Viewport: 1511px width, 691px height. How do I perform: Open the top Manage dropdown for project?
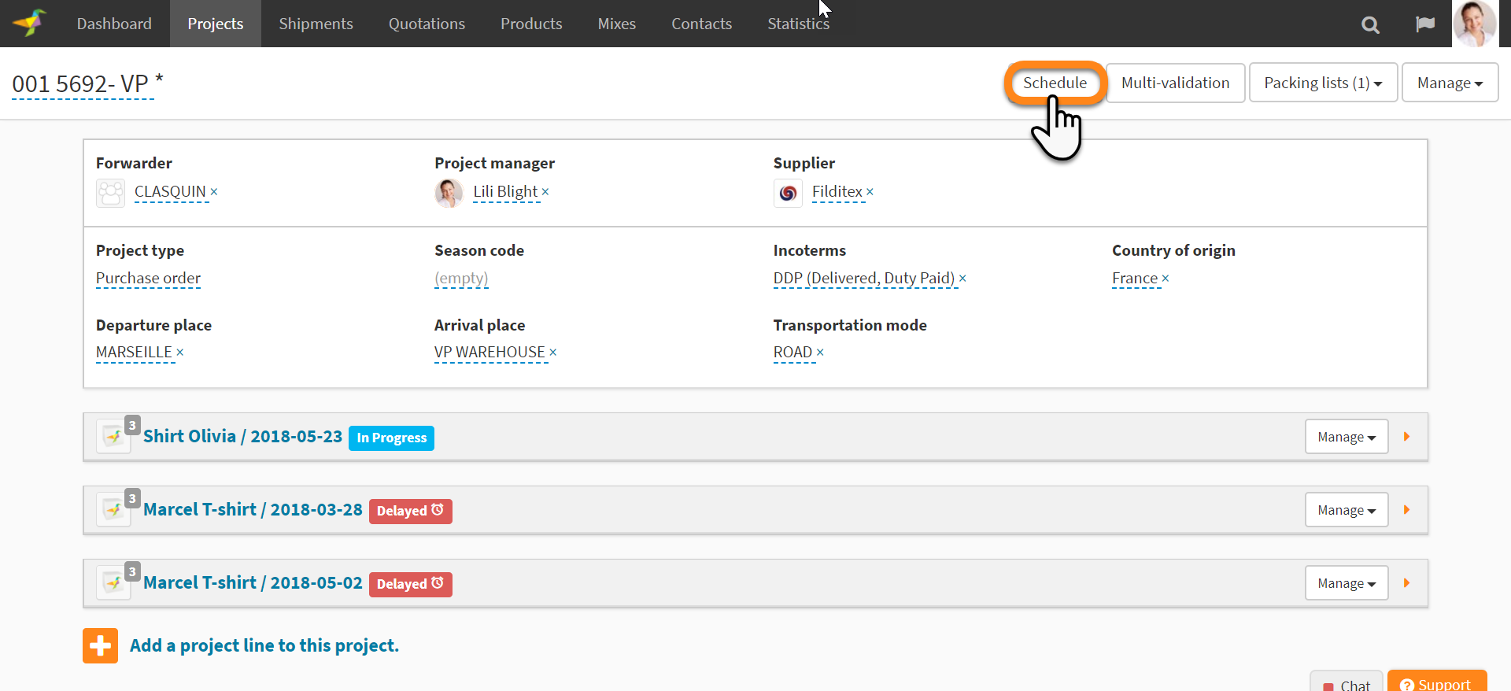(x=1449, y=83)
